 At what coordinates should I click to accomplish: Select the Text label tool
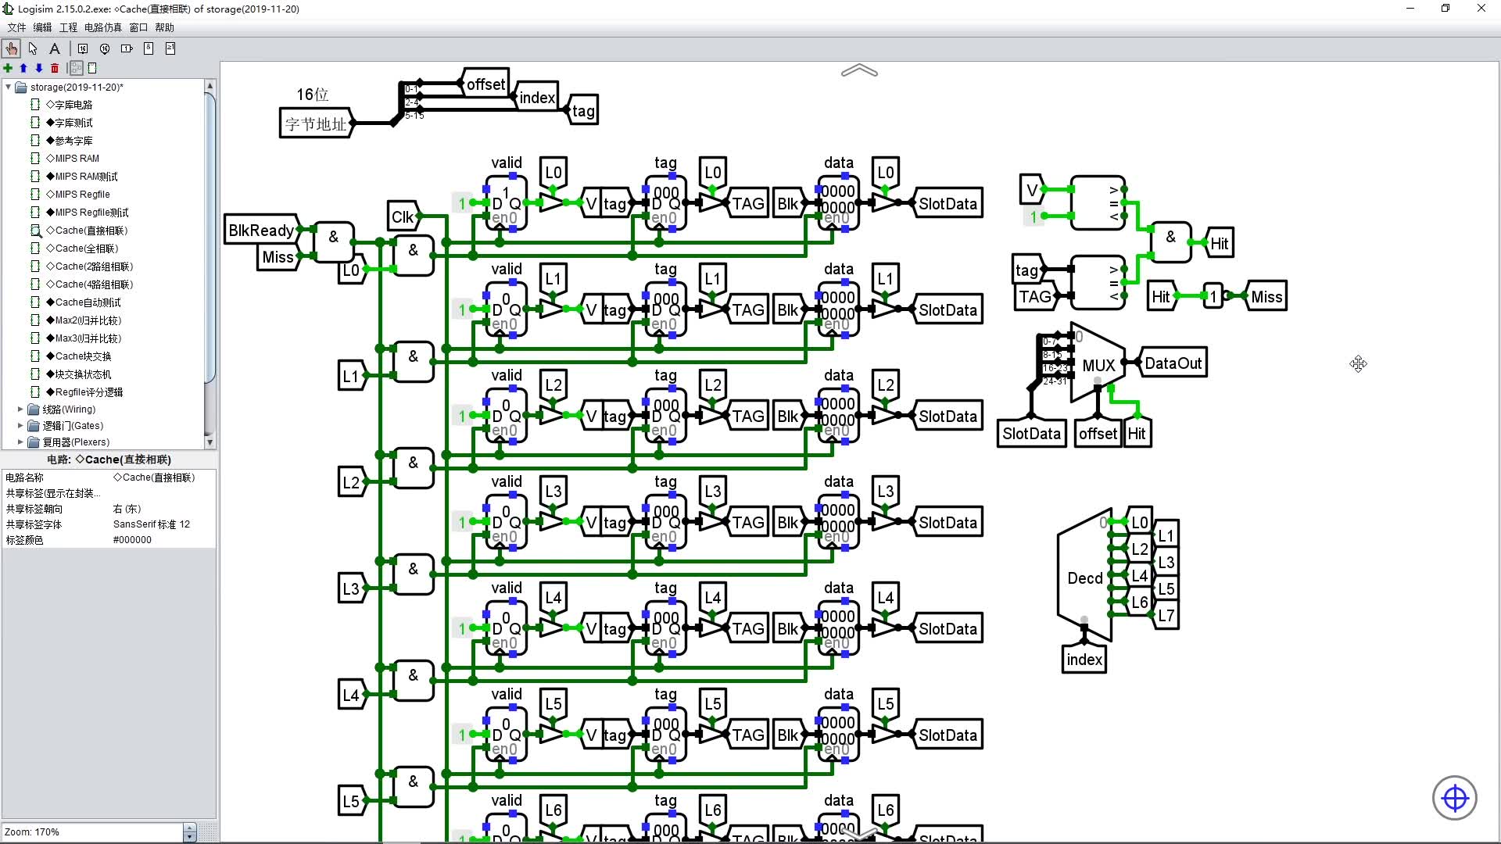coord(55,48)
